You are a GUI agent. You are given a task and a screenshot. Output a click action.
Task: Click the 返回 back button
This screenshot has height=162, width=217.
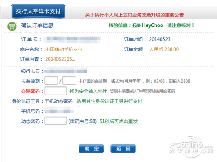coord(123,149)
